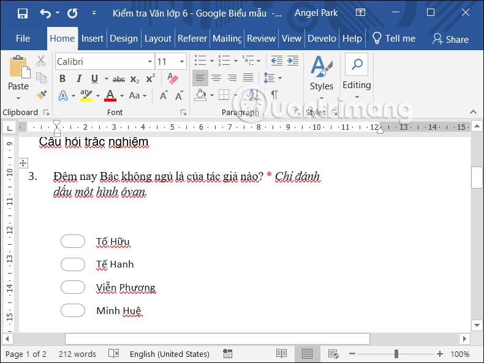The image size is (484, 363).
Task: Click the table move handle
Action: coord(23,163)
